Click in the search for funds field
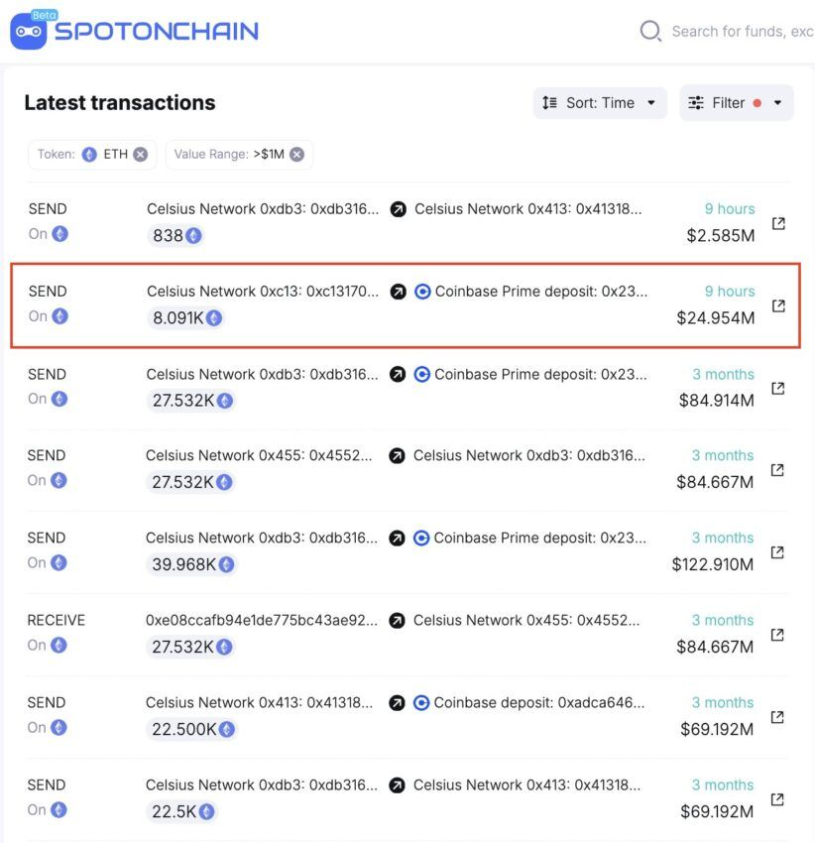This screenshot has width=815, height=843. coord(741,32)
